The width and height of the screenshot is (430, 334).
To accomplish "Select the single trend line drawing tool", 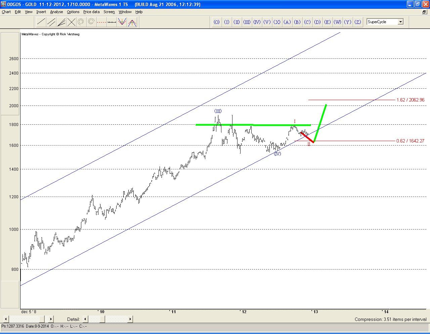I will (x=41, y=22).
